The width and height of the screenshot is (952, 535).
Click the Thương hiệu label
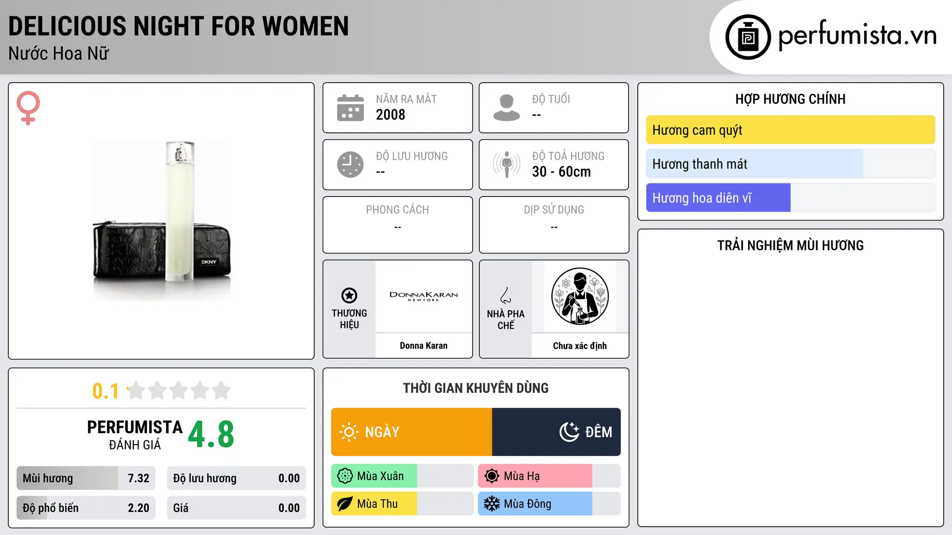click(x=349, y=319)
